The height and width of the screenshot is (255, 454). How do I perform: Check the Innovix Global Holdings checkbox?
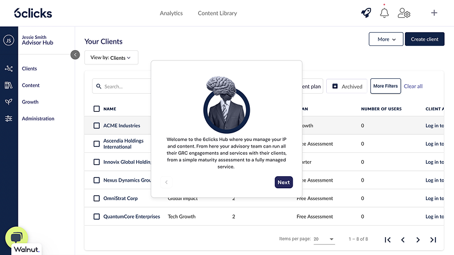(x=97, y=162)
